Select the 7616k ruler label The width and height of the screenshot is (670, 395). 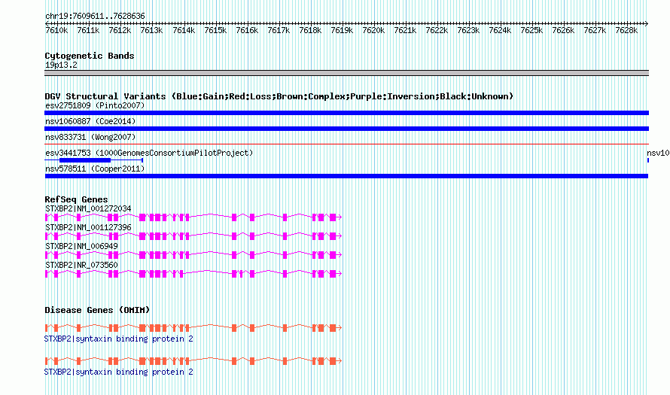(x=247, y=31)
